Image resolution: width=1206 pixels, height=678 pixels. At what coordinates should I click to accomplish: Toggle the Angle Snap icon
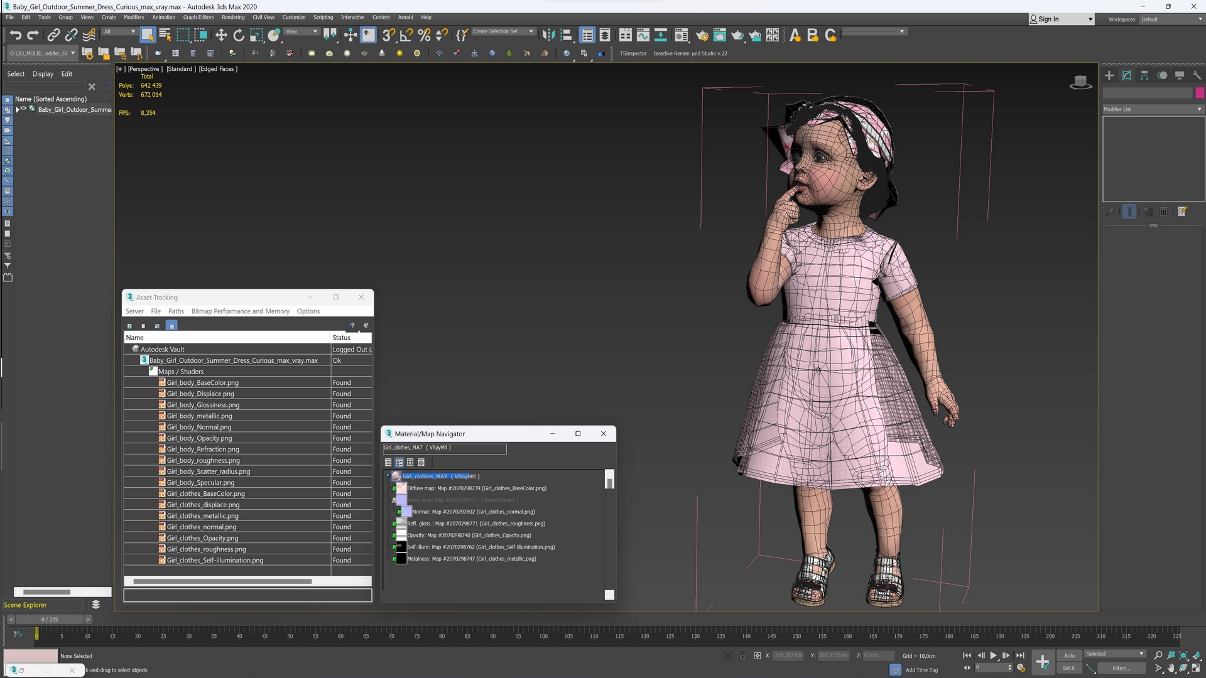coord(406,35)
